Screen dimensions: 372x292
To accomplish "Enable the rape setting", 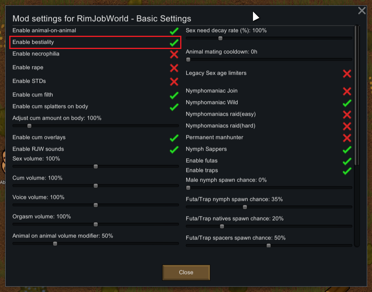I will (x=174, y=68).
